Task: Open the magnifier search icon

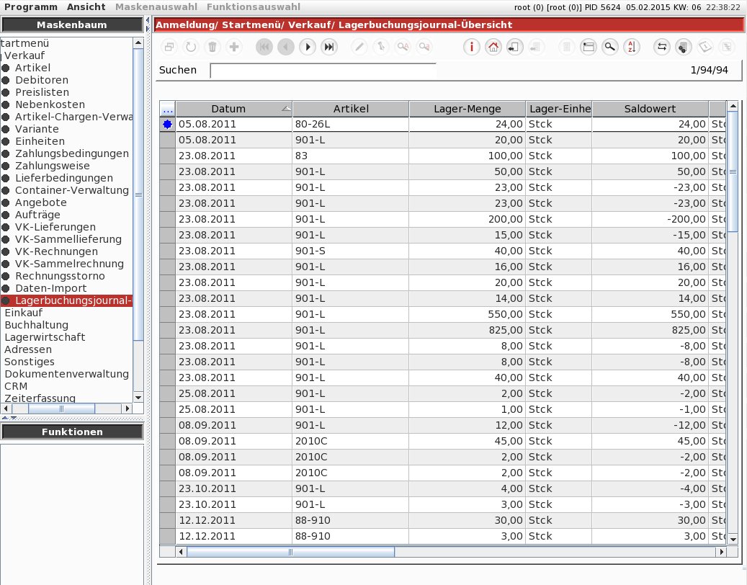Action: click(610, 47)
